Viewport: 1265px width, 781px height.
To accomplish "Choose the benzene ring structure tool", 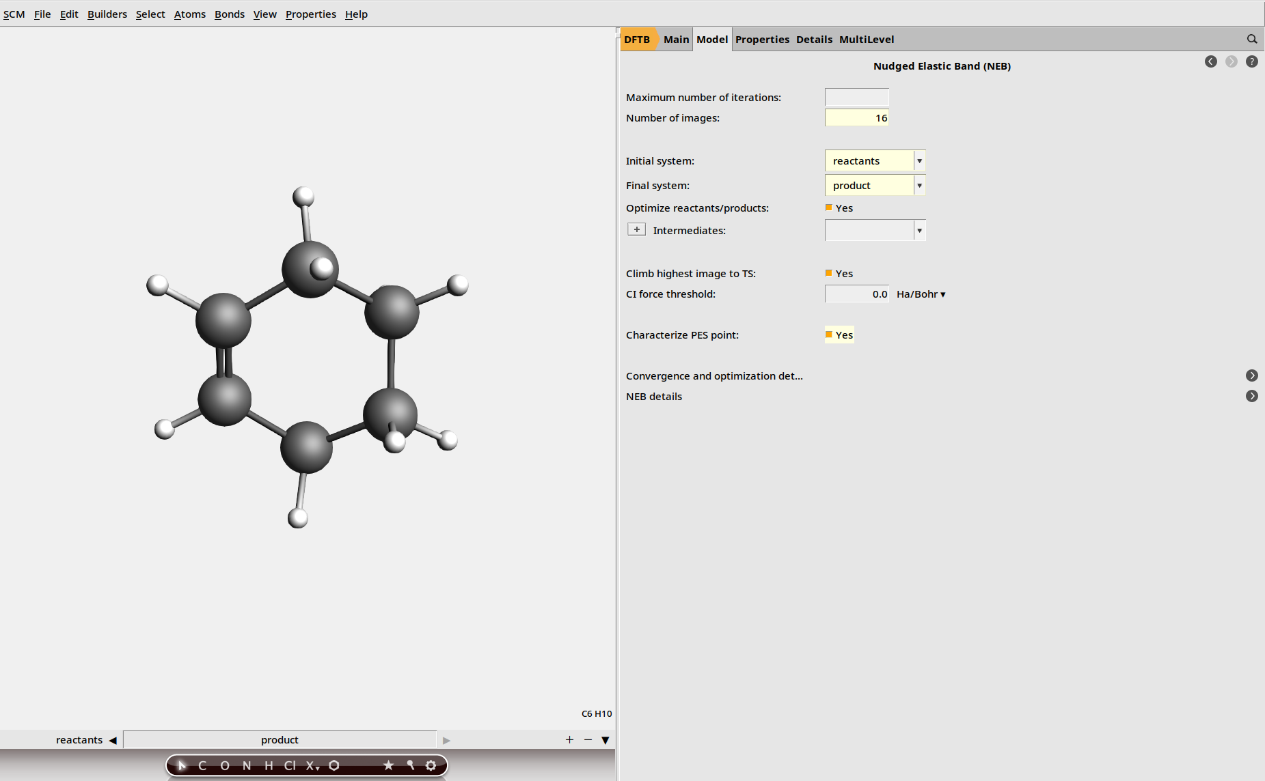I will tap(334, 765).
